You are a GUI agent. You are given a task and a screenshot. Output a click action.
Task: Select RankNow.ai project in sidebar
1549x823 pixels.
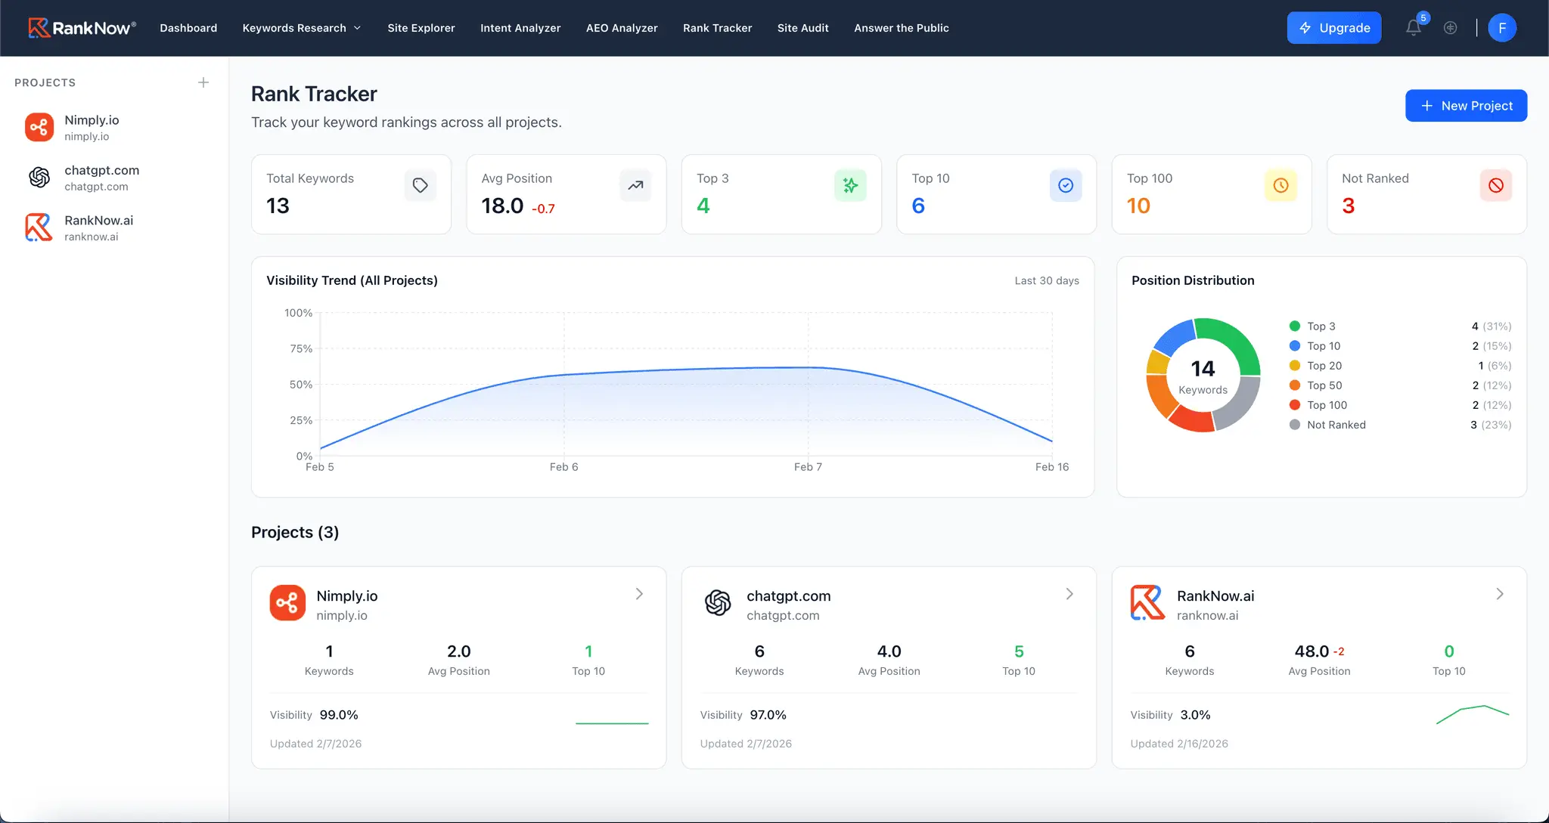coord(114,227)
